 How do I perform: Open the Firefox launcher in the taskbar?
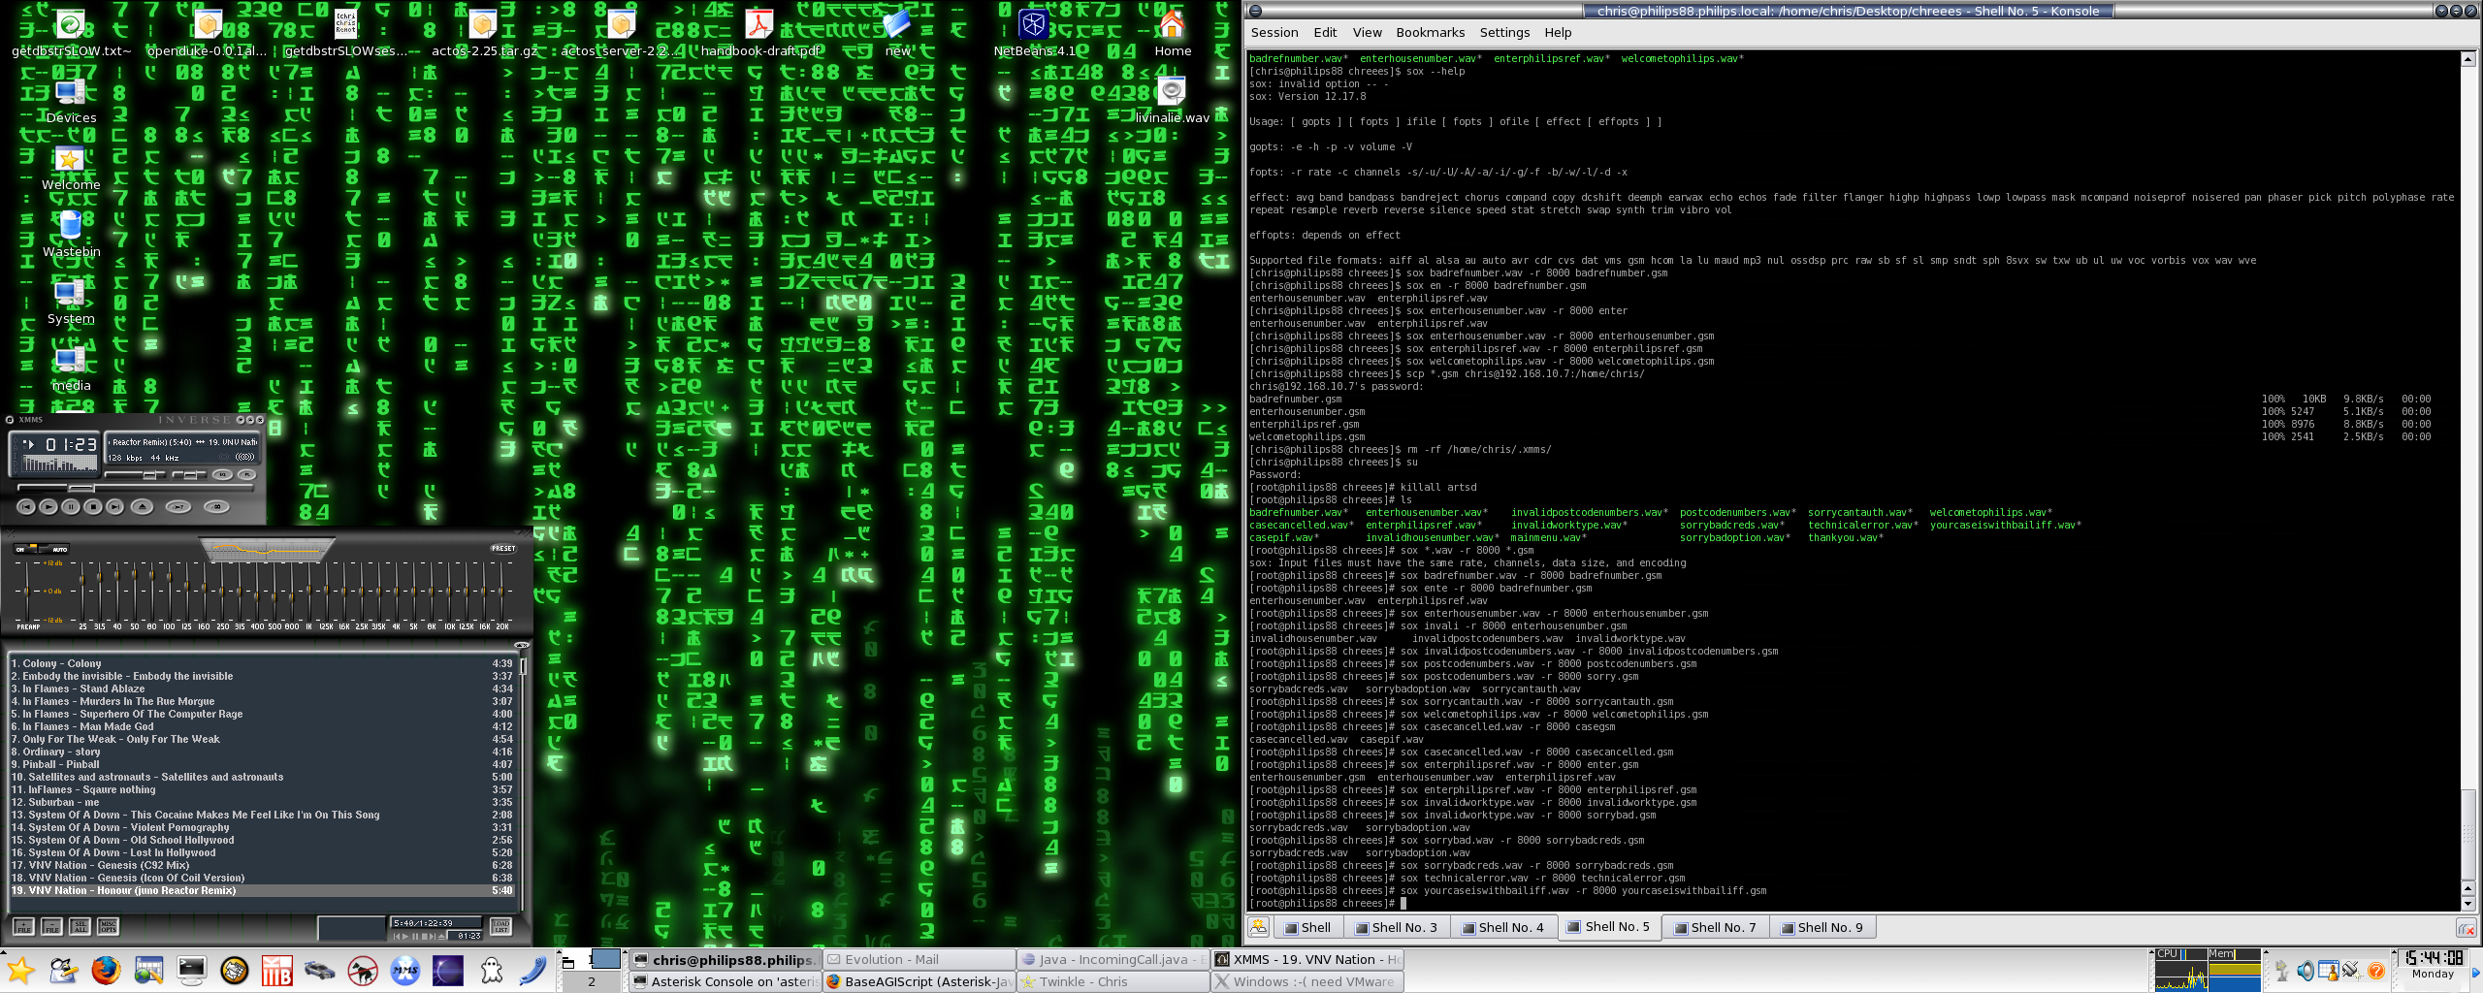[105, 970]
